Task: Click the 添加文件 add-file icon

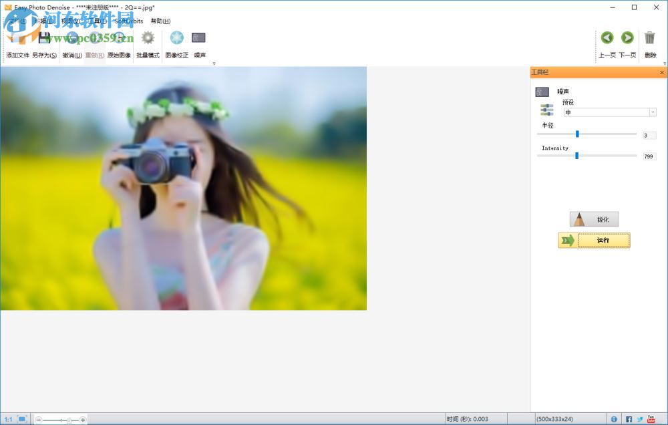Action: tap(17, 38)
